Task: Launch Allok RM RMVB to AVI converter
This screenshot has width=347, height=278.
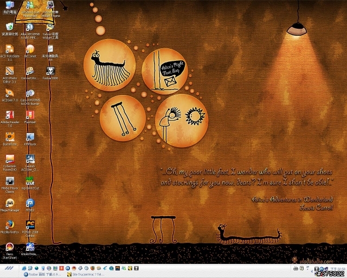Action: 30,31
